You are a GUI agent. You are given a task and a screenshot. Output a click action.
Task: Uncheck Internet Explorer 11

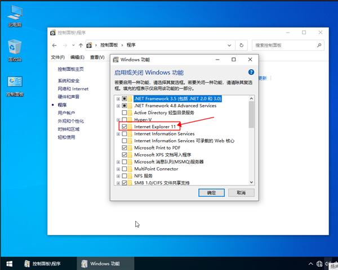[x=124, y=127]
